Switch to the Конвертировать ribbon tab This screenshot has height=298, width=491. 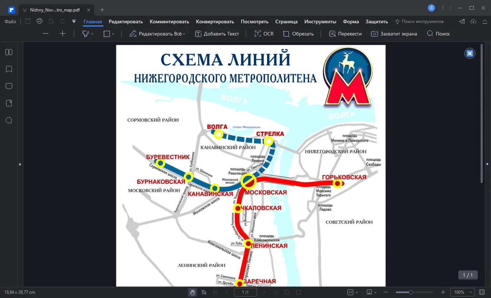(215, 21)
